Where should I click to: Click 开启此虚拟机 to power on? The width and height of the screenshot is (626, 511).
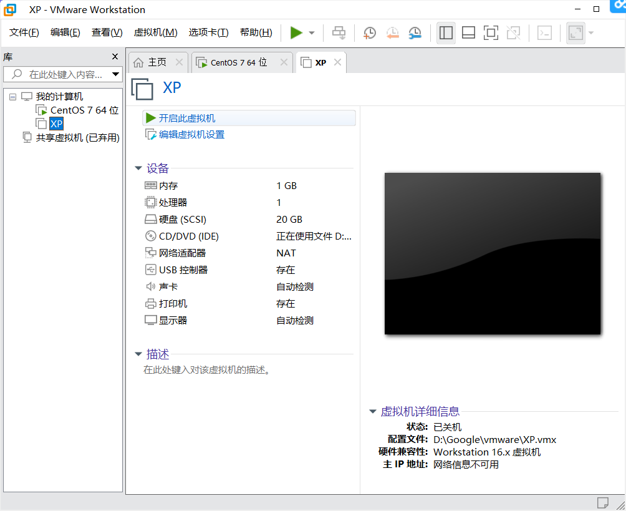click(x=249, y=119)
